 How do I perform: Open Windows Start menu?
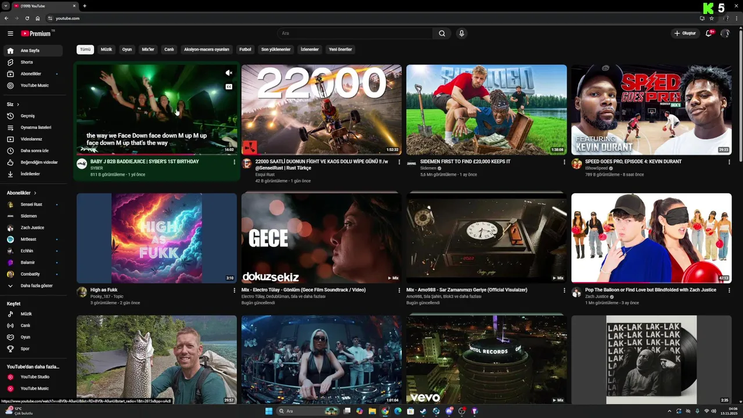(269, 411)
